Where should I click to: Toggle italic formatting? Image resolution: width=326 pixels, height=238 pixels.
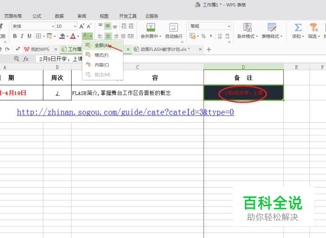click(22, 36)
